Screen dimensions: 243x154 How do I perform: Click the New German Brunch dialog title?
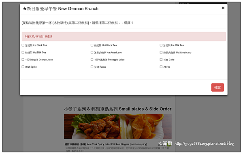[x=60, y=9]
